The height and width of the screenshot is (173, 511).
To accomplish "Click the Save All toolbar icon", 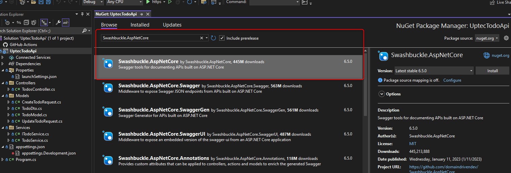I will (x=48, y=2).
